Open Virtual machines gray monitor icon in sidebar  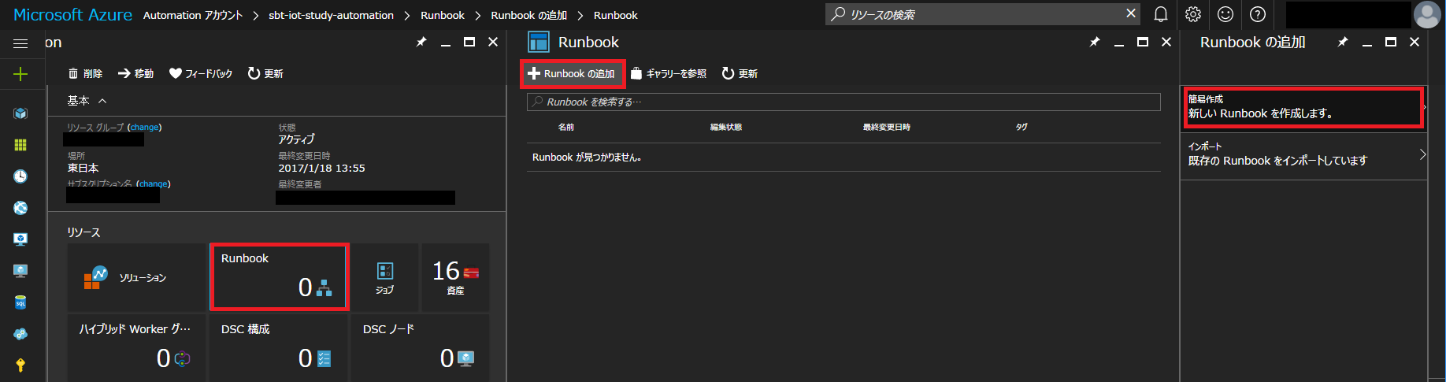20,271
